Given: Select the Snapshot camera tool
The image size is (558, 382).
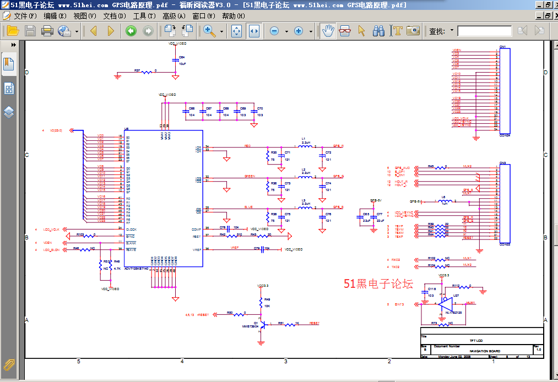Looking at the screenshot, I should 413,31.
